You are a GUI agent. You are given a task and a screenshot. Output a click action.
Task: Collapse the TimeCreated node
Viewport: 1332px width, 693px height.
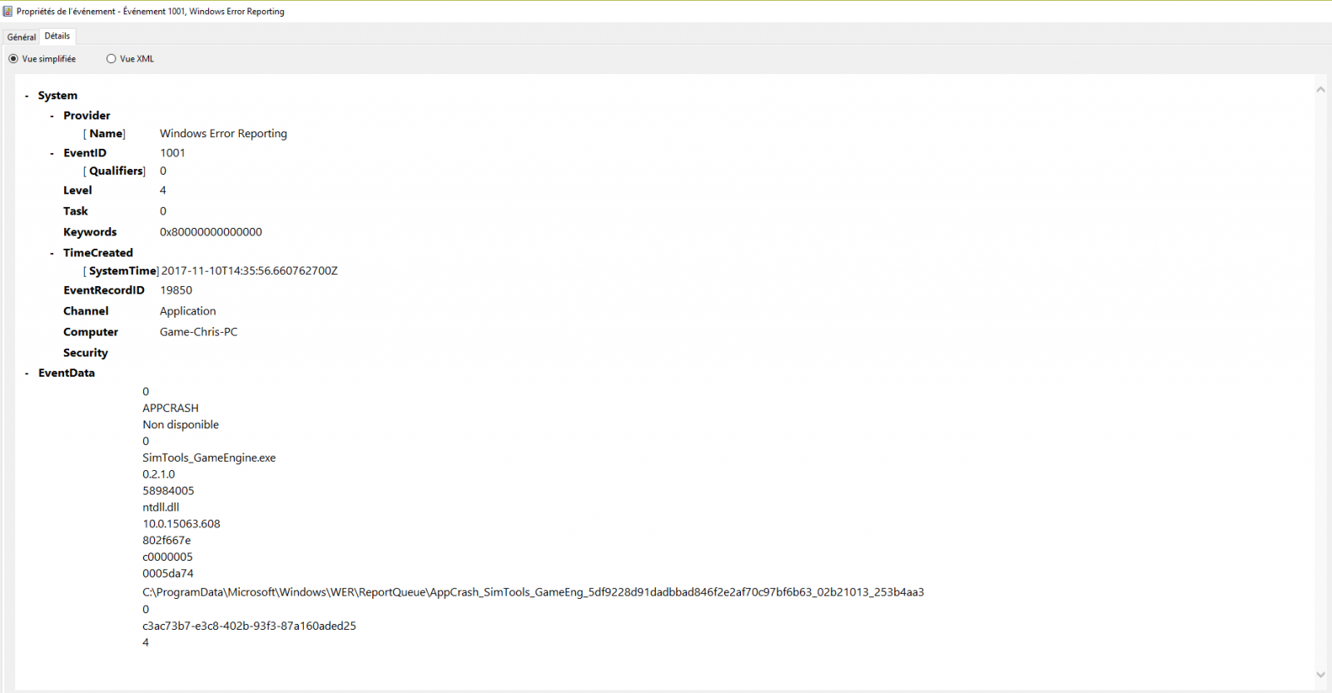52,254
